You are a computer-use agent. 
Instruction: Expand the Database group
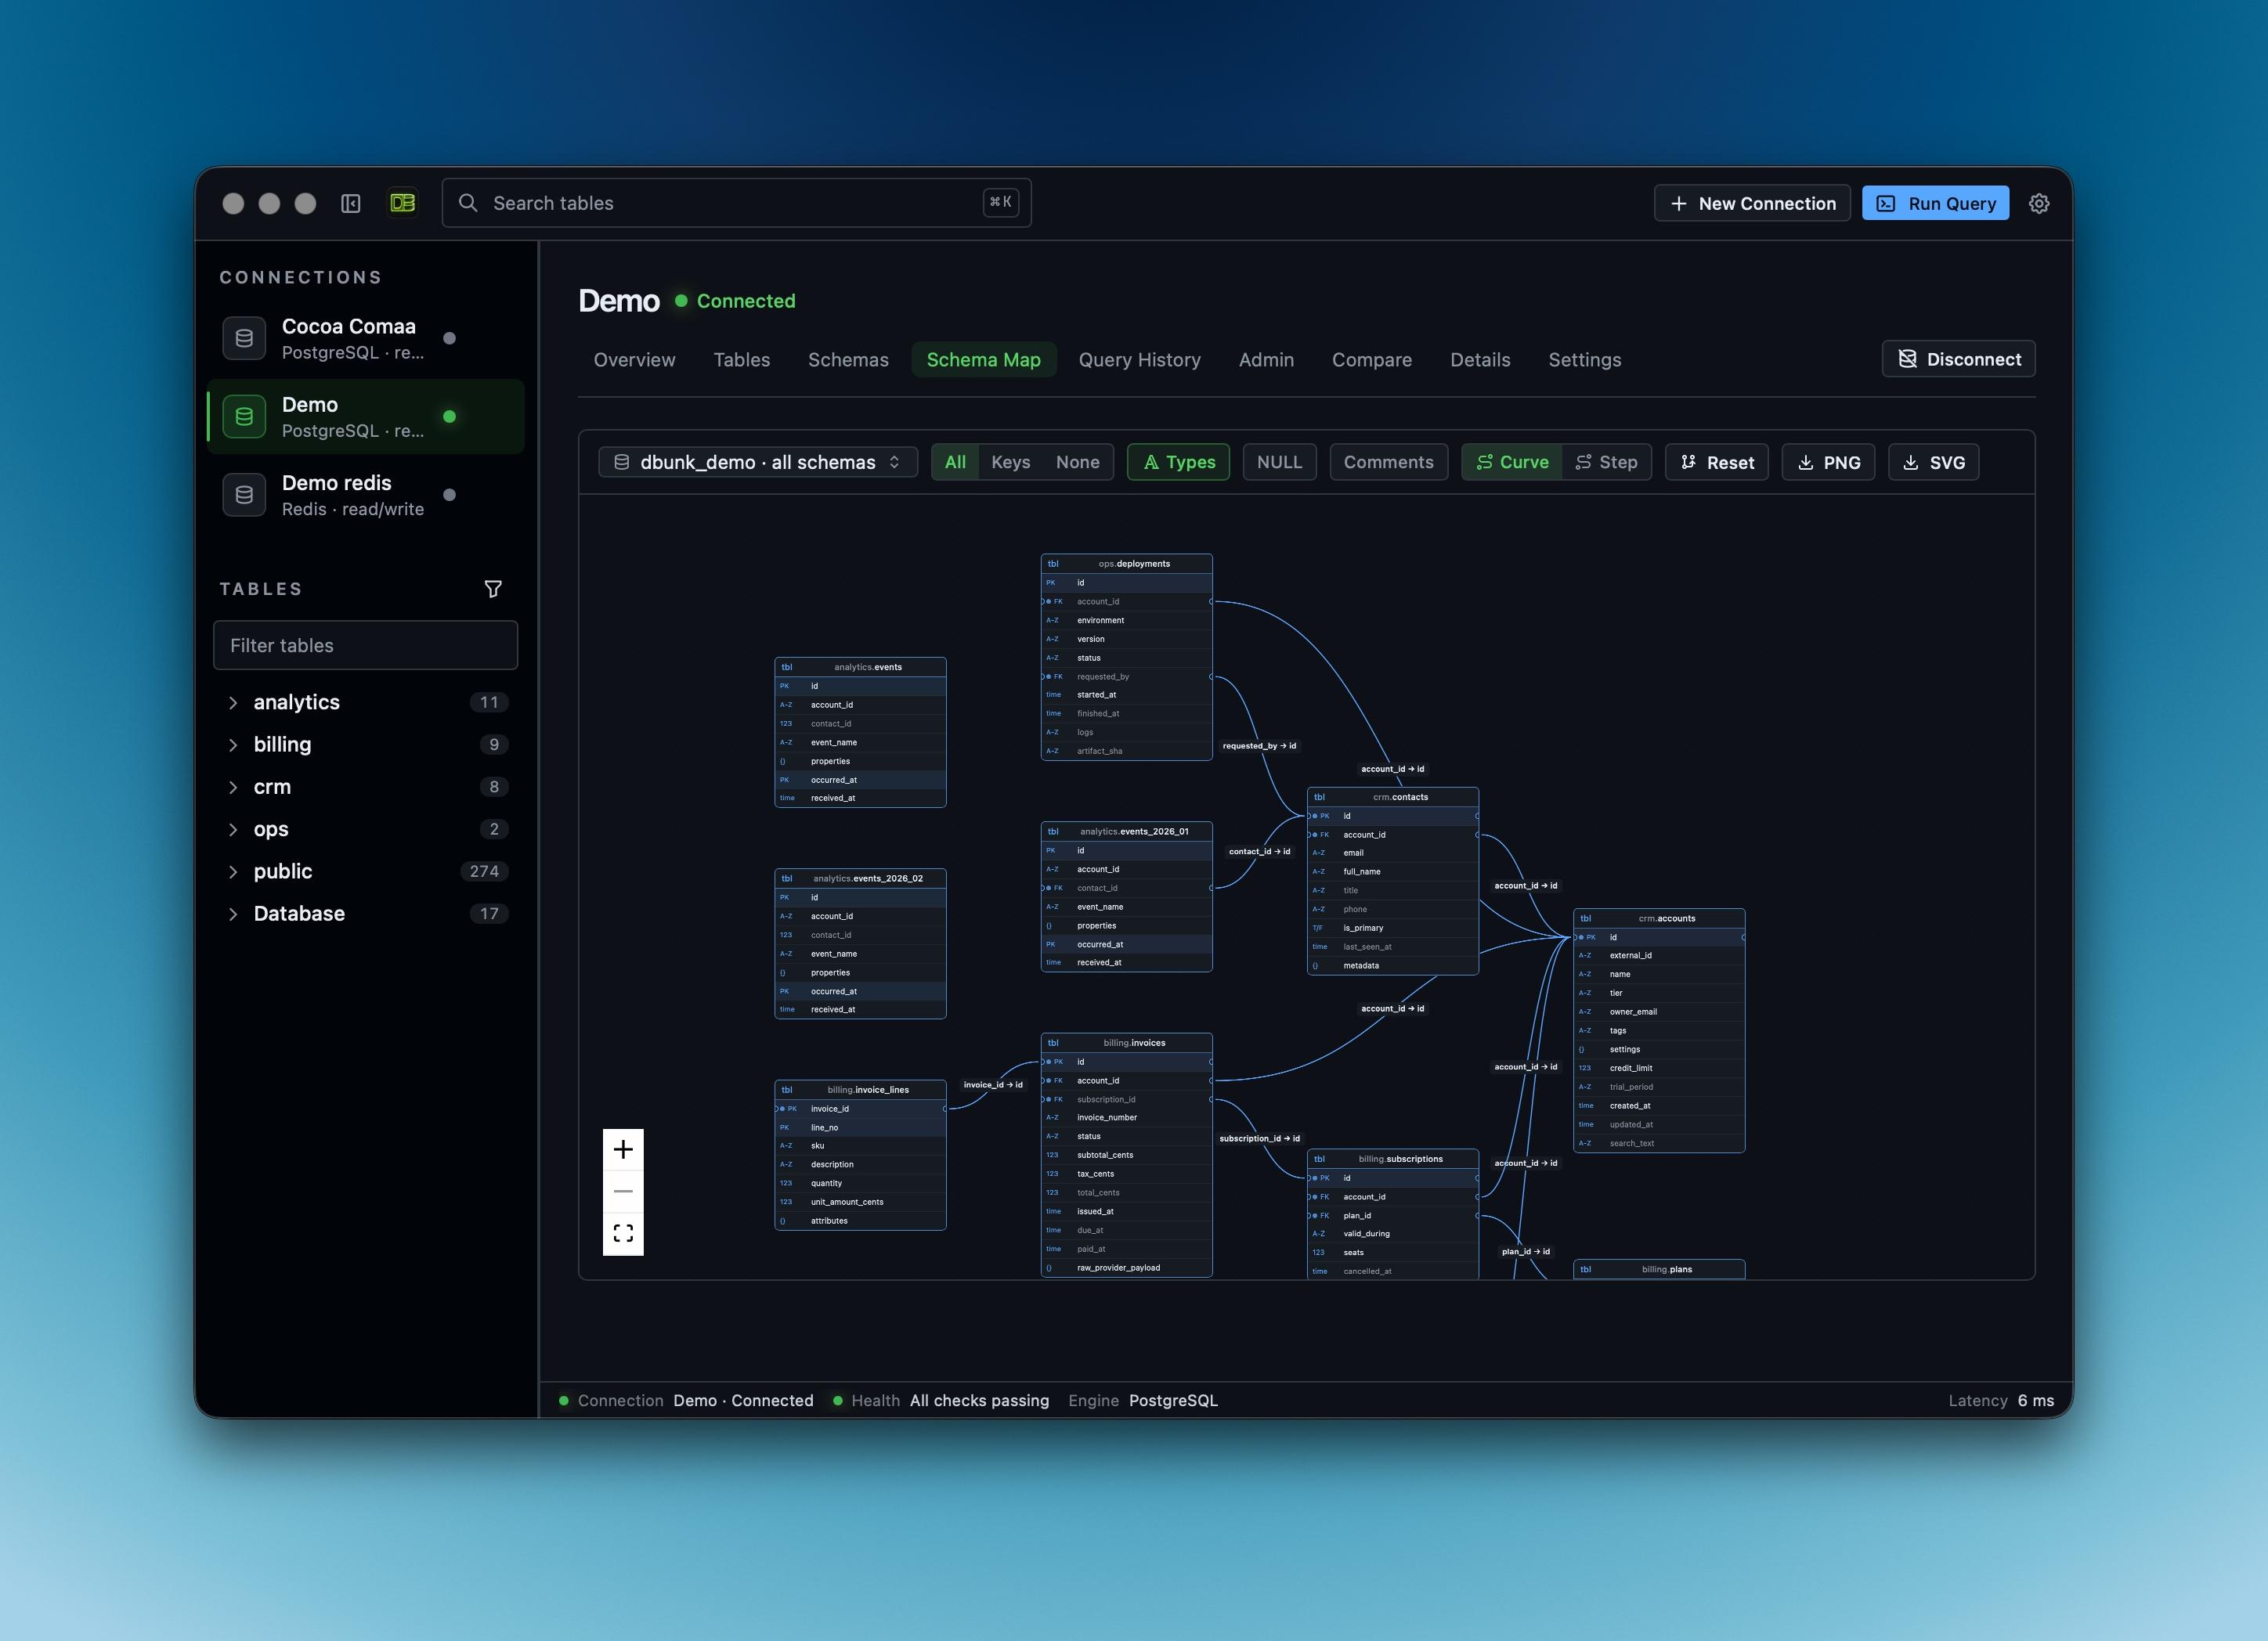[x=233, y=914]
